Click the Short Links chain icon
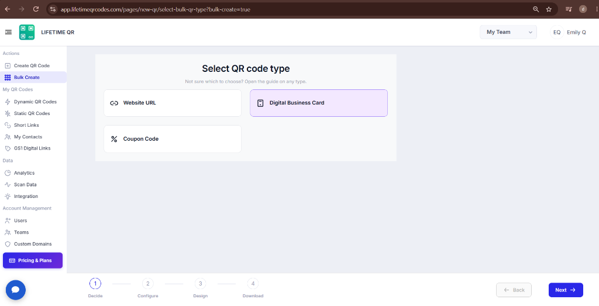Screen dimensions: 599x306 click(7, 125)
